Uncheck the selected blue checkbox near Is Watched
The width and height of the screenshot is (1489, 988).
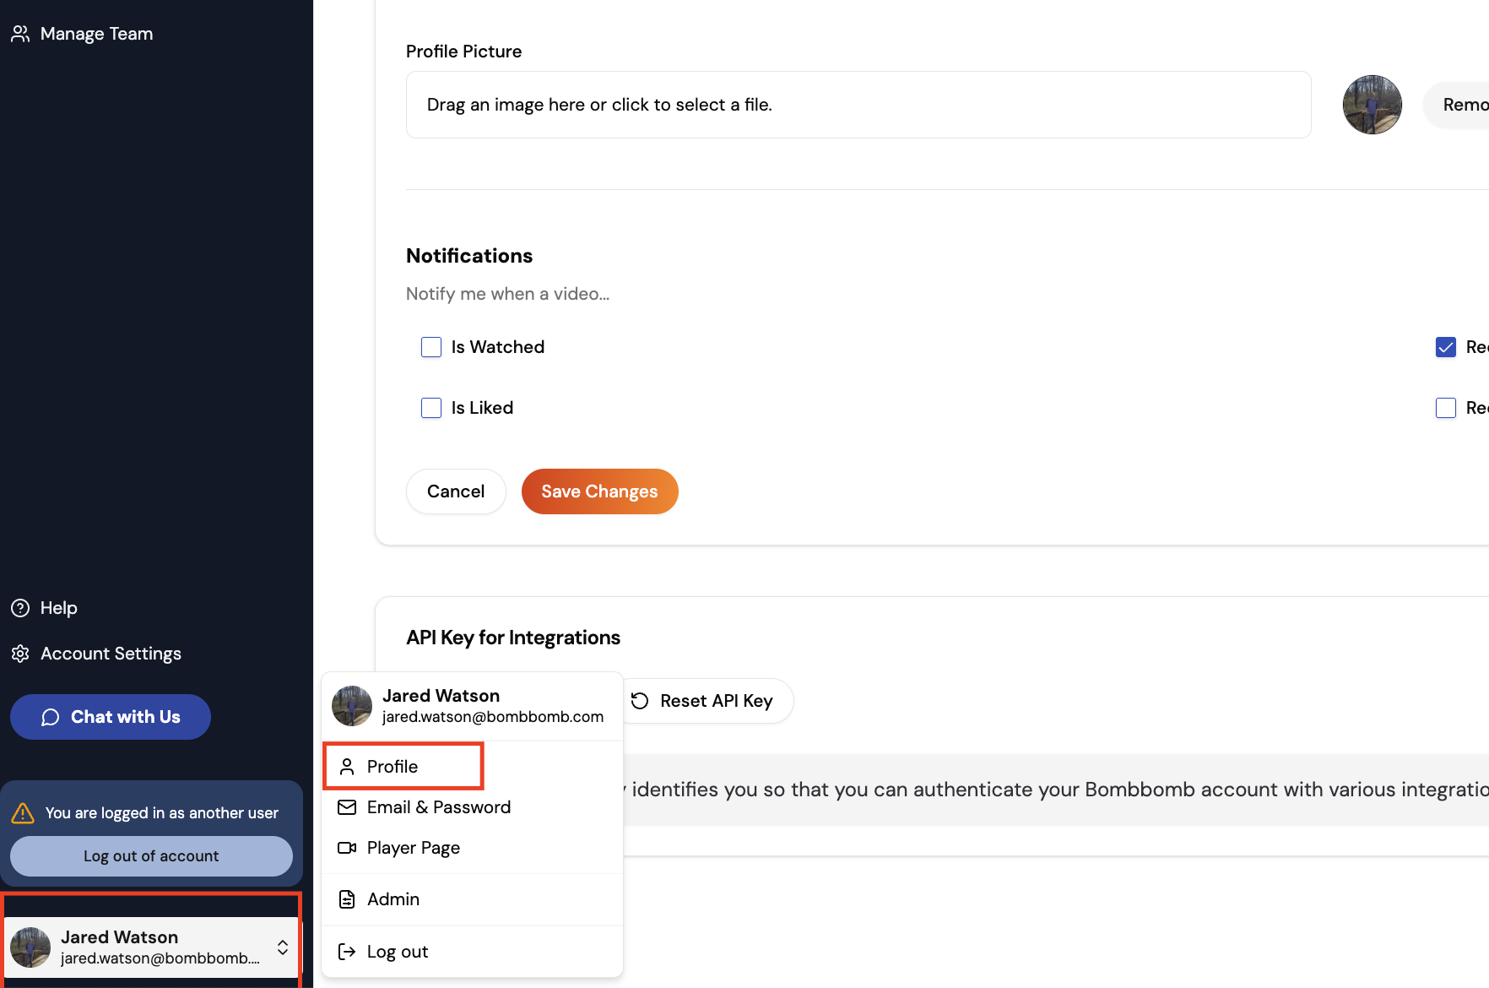[1446, 346]
